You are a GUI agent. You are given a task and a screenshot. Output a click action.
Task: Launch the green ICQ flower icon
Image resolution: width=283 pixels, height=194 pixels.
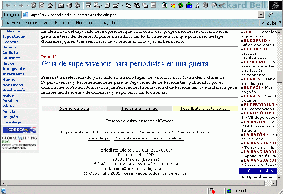click(x=181, y=6)
